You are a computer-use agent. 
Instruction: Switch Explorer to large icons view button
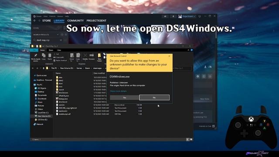tap(191, 140)
